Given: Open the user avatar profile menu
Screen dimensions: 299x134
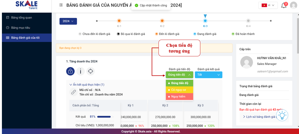Looking at the screenshot, I should (294, 5).
